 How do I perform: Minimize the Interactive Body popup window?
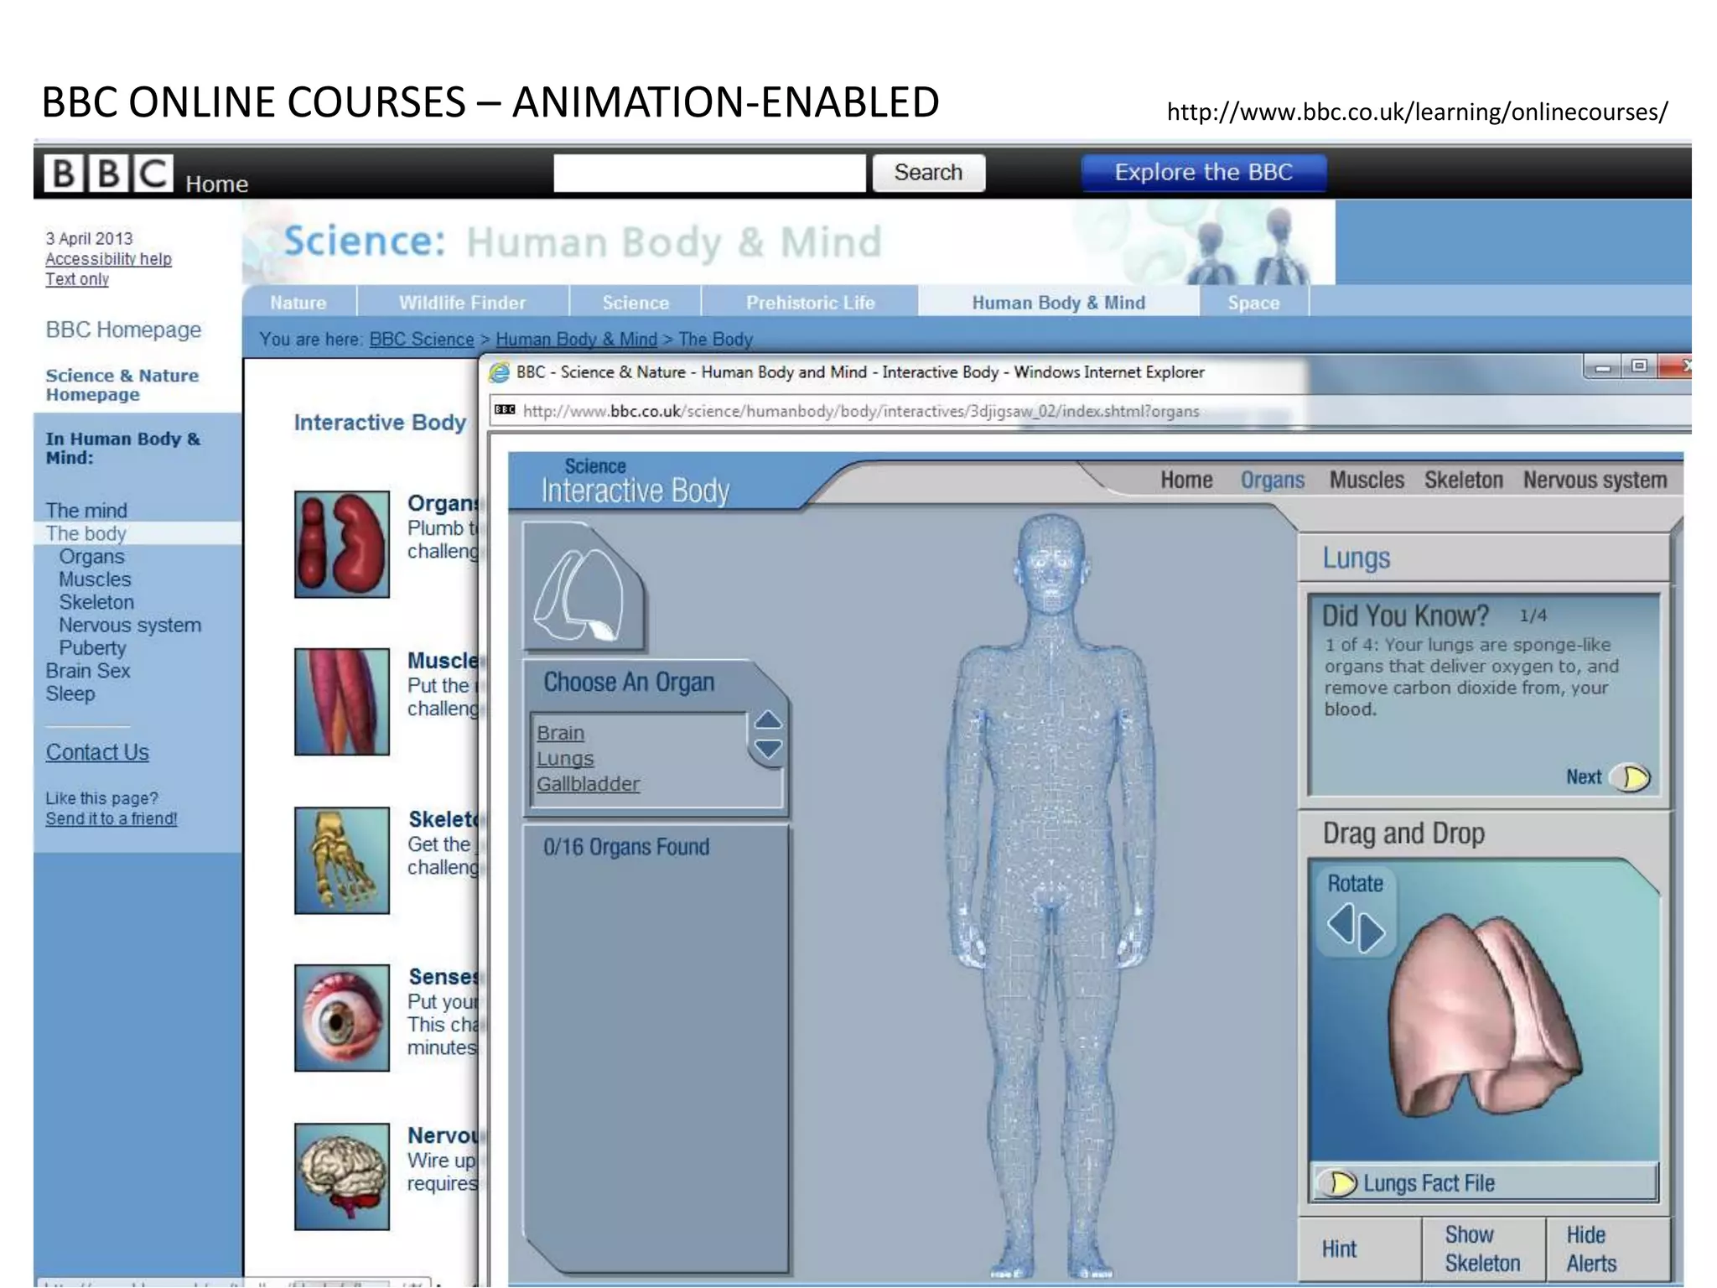[1602, 366]
